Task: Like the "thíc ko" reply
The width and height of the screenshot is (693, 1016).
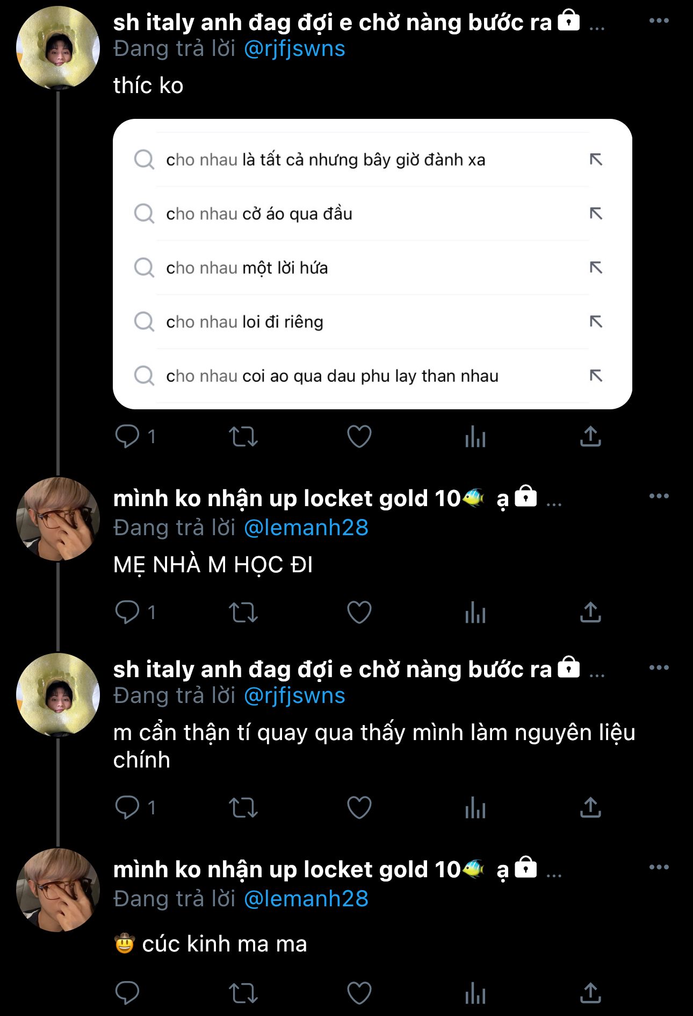Action: [359, 436]
